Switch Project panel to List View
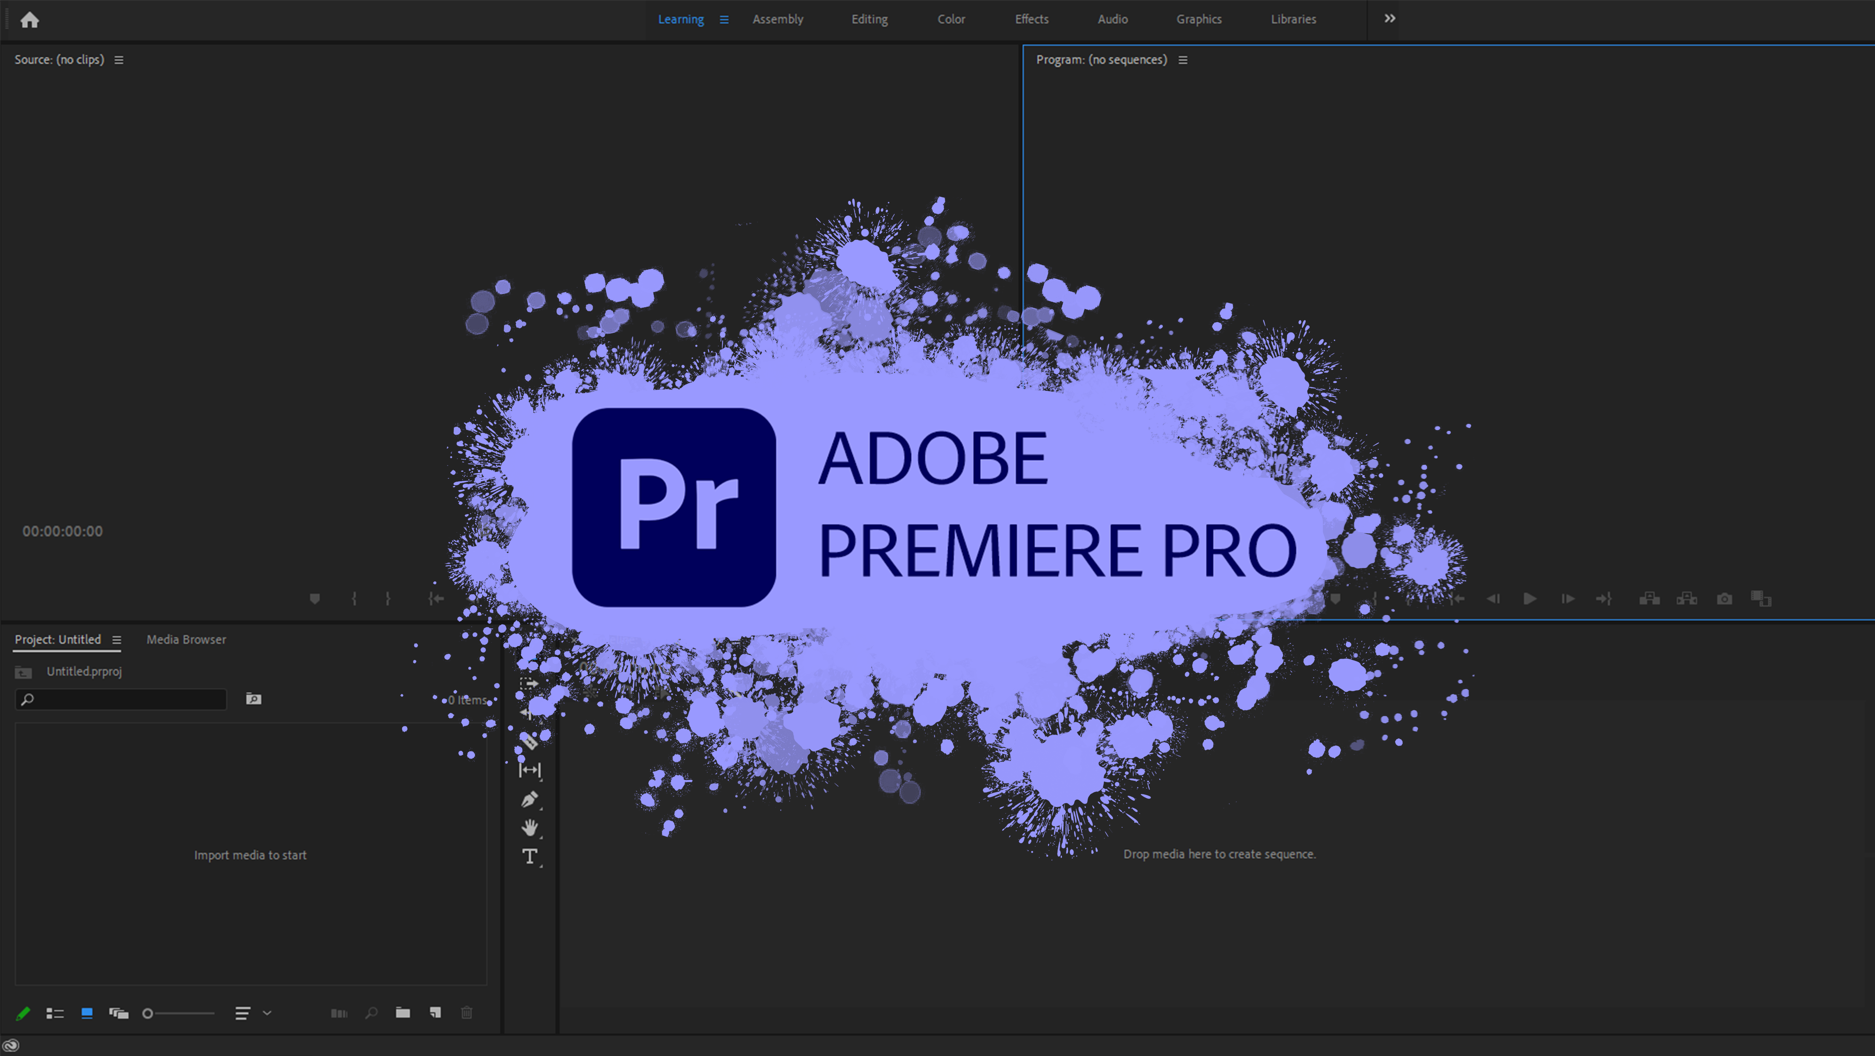The height and width of the screenshot is (1056, 1875). click(x=55, y=1013)
